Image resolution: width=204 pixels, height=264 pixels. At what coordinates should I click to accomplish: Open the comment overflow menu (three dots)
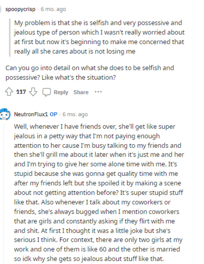tap(98, 92)
